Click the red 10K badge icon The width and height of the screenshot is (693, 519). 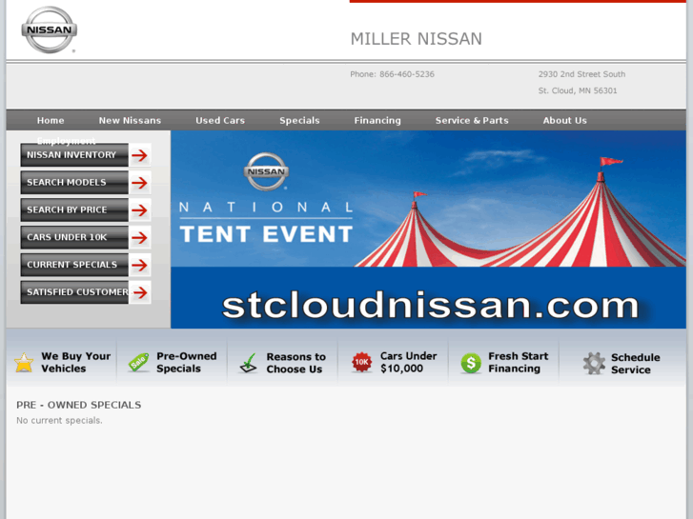361,362
